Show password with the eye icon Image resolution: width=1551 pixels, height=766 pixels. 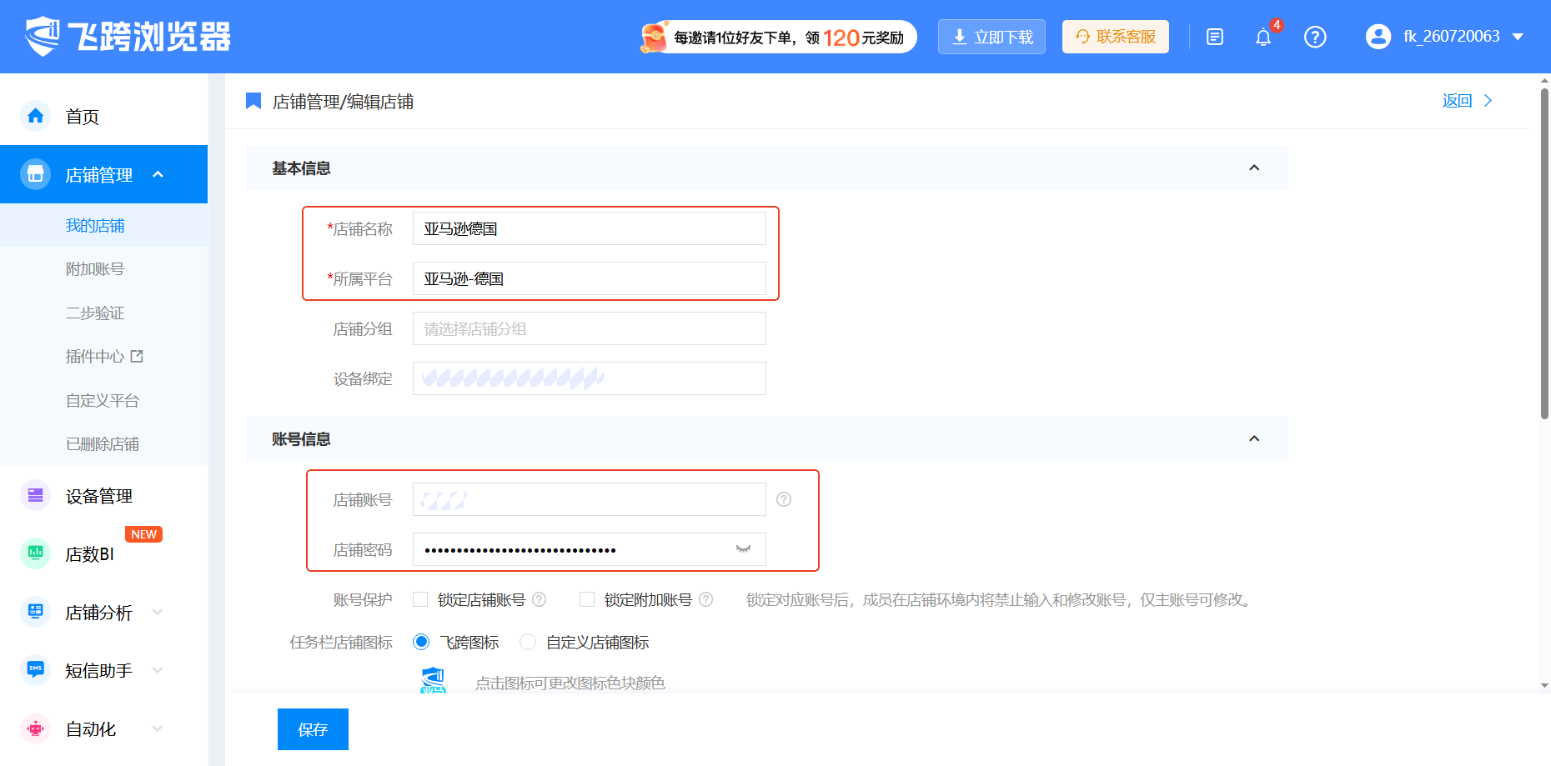[743, 548]
